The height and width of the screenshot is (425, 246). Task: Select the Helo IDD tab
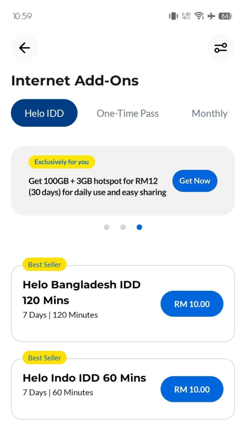pos(44,113)
